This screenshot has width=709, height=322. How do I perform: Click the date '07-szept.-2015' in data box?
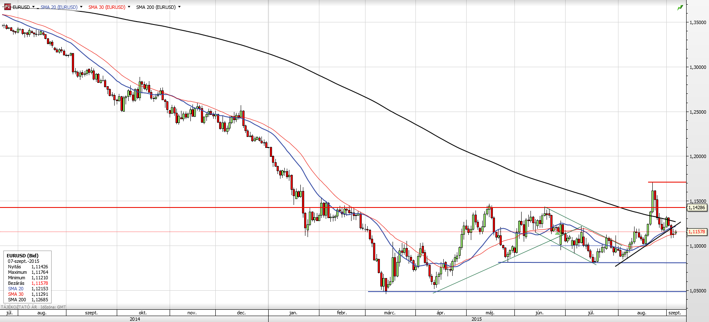pos(23,261)
